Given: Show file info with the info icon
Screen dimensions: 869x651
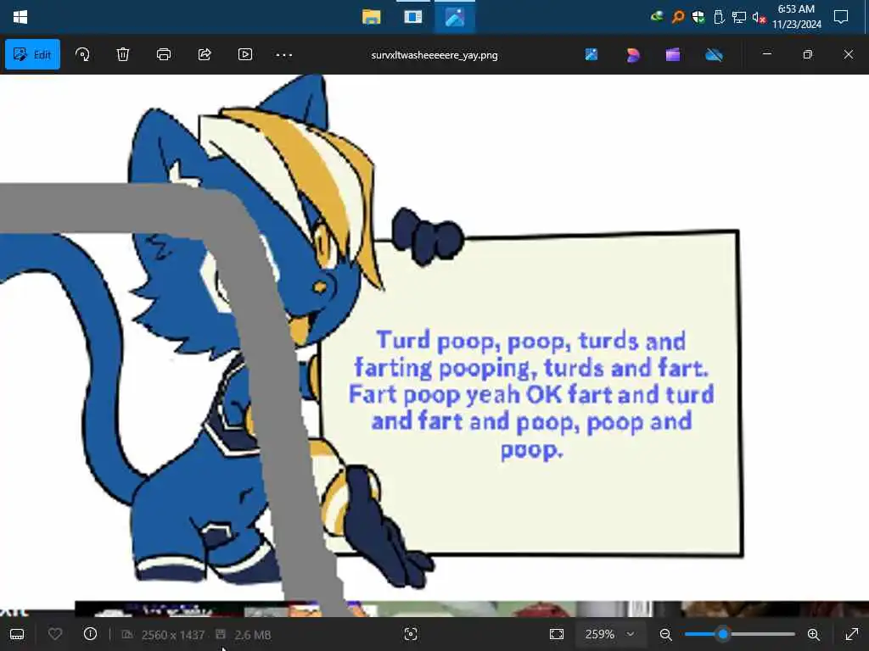Looking at the screenshot, I should pyautogui.click(x=90, y=634).
